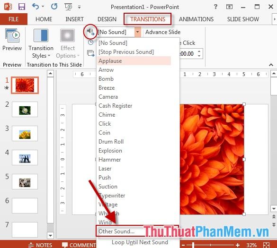Select the Explosion sound
The height and width of the screenshot is (248, 277).
pos(134,151)
